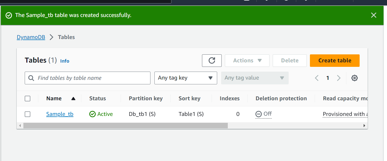Screen dimensions: 387x161
Task: Click the Name column sort arrow
Action: click(x=73, y=99)
